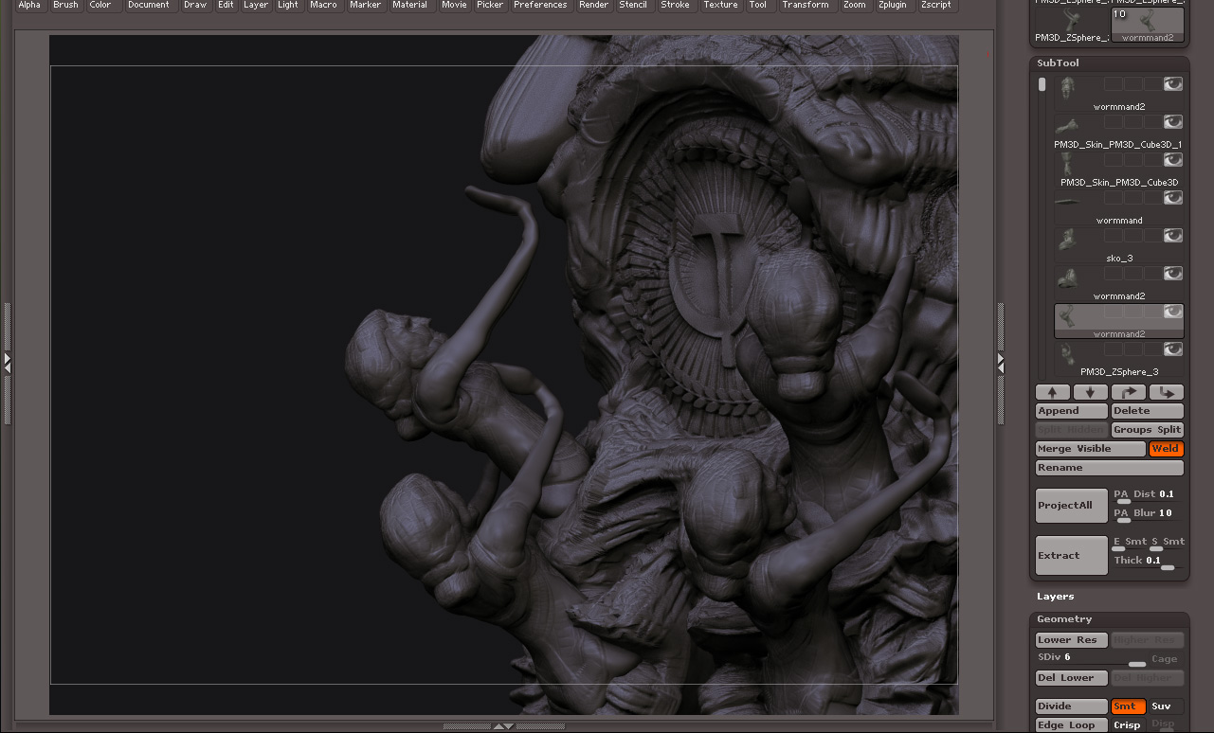Select the first wormmand2 subtool thumbnail at top of list
Screen dimensions: 1214x733
click(x=1068, y=88)
